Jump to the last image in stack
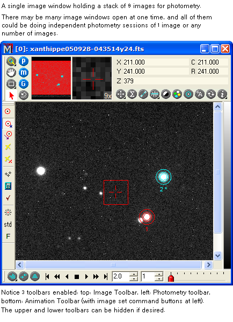Viewport: 233px width, 322px height. point(106,277)
